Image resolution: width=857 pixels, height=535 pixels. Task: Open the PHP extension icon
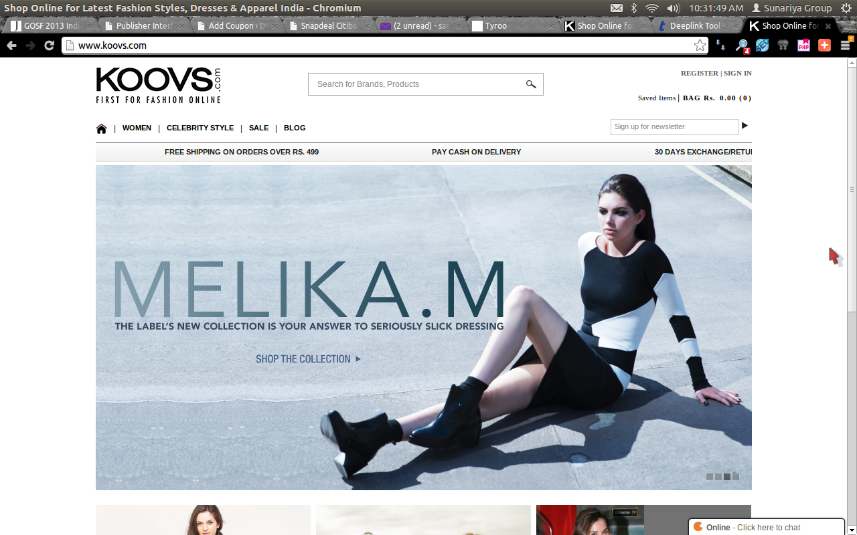803,45
